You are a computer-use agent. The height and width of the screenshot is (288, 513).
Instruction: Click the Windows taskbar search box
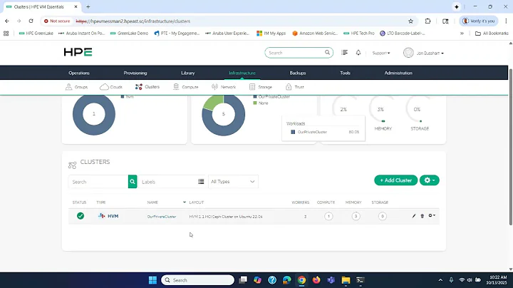coord(197,280)
